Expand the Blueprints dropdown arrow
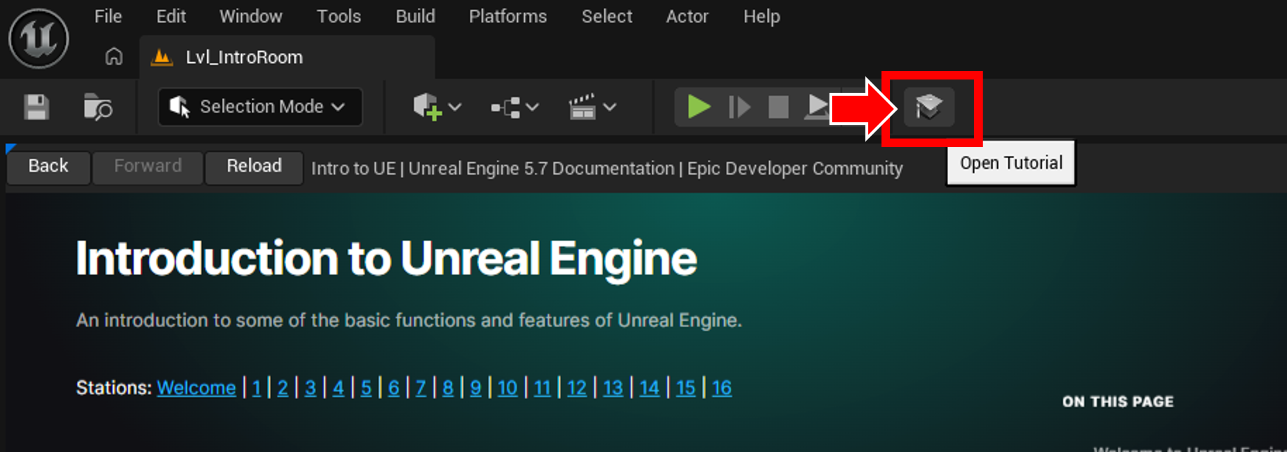 (532, 107)
